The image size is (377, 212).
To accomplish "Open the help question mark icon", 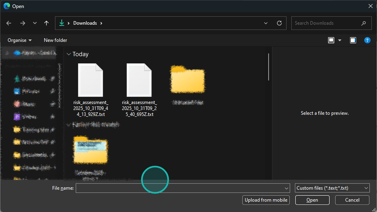I will [367, 40].
